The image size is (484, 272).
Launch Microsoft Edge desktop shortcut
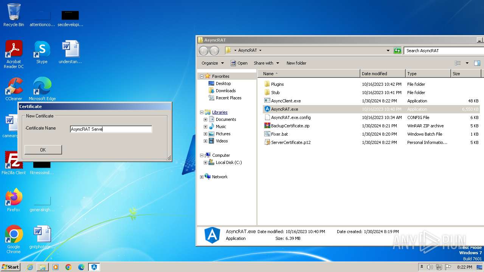coord(42,89)
